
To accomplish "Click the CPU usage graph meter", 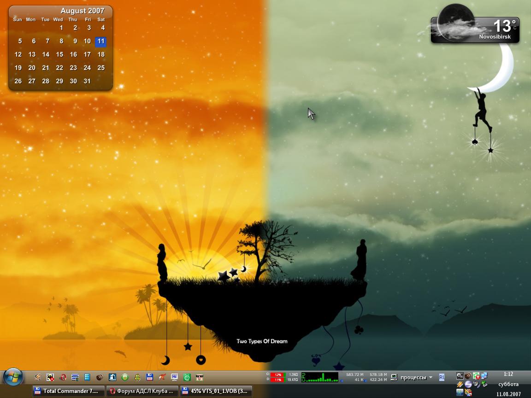I will (319, 377).
